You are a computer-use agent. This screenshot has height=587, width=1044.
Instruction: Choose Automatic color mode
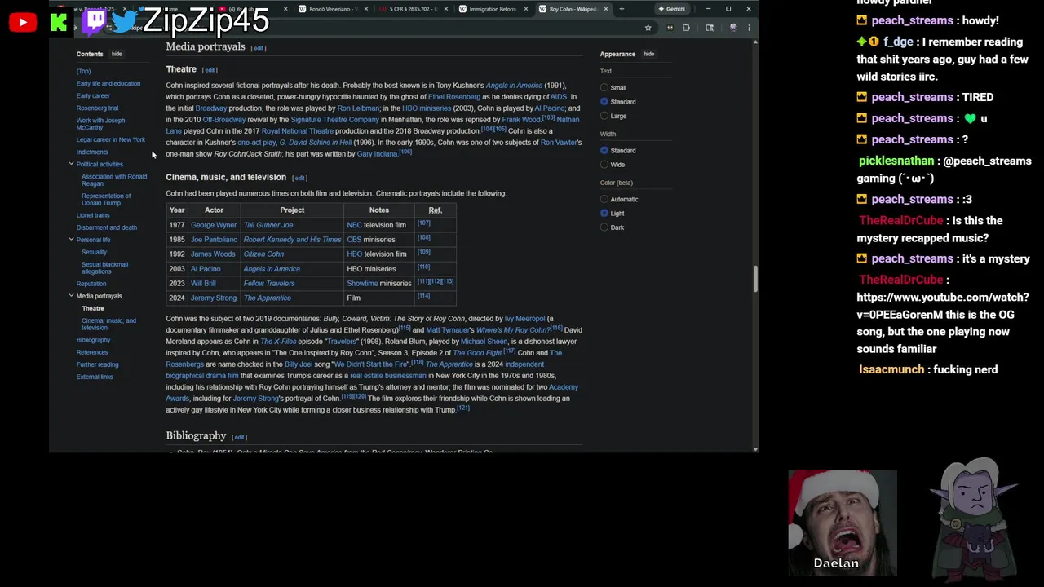pyautogui.click(x=604, y=200)
